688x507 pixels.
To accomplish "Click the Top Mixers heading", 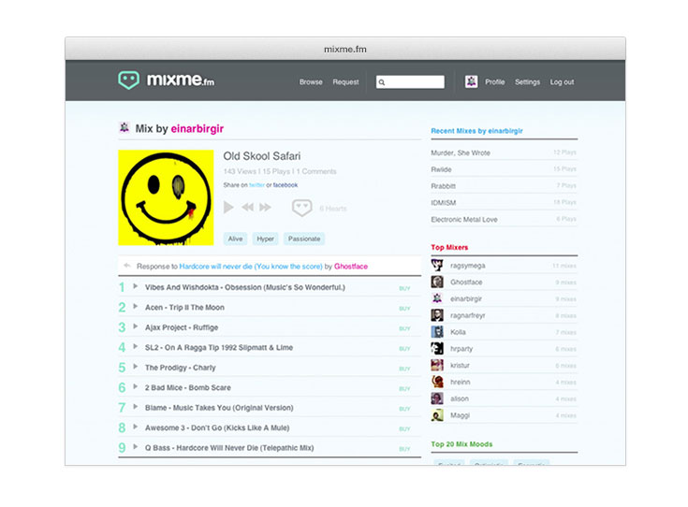I will 449,247.
